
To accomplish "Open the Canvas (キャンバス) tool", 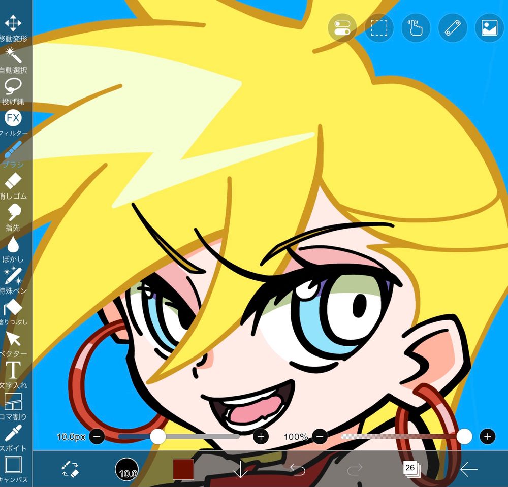I will (13, 470).
